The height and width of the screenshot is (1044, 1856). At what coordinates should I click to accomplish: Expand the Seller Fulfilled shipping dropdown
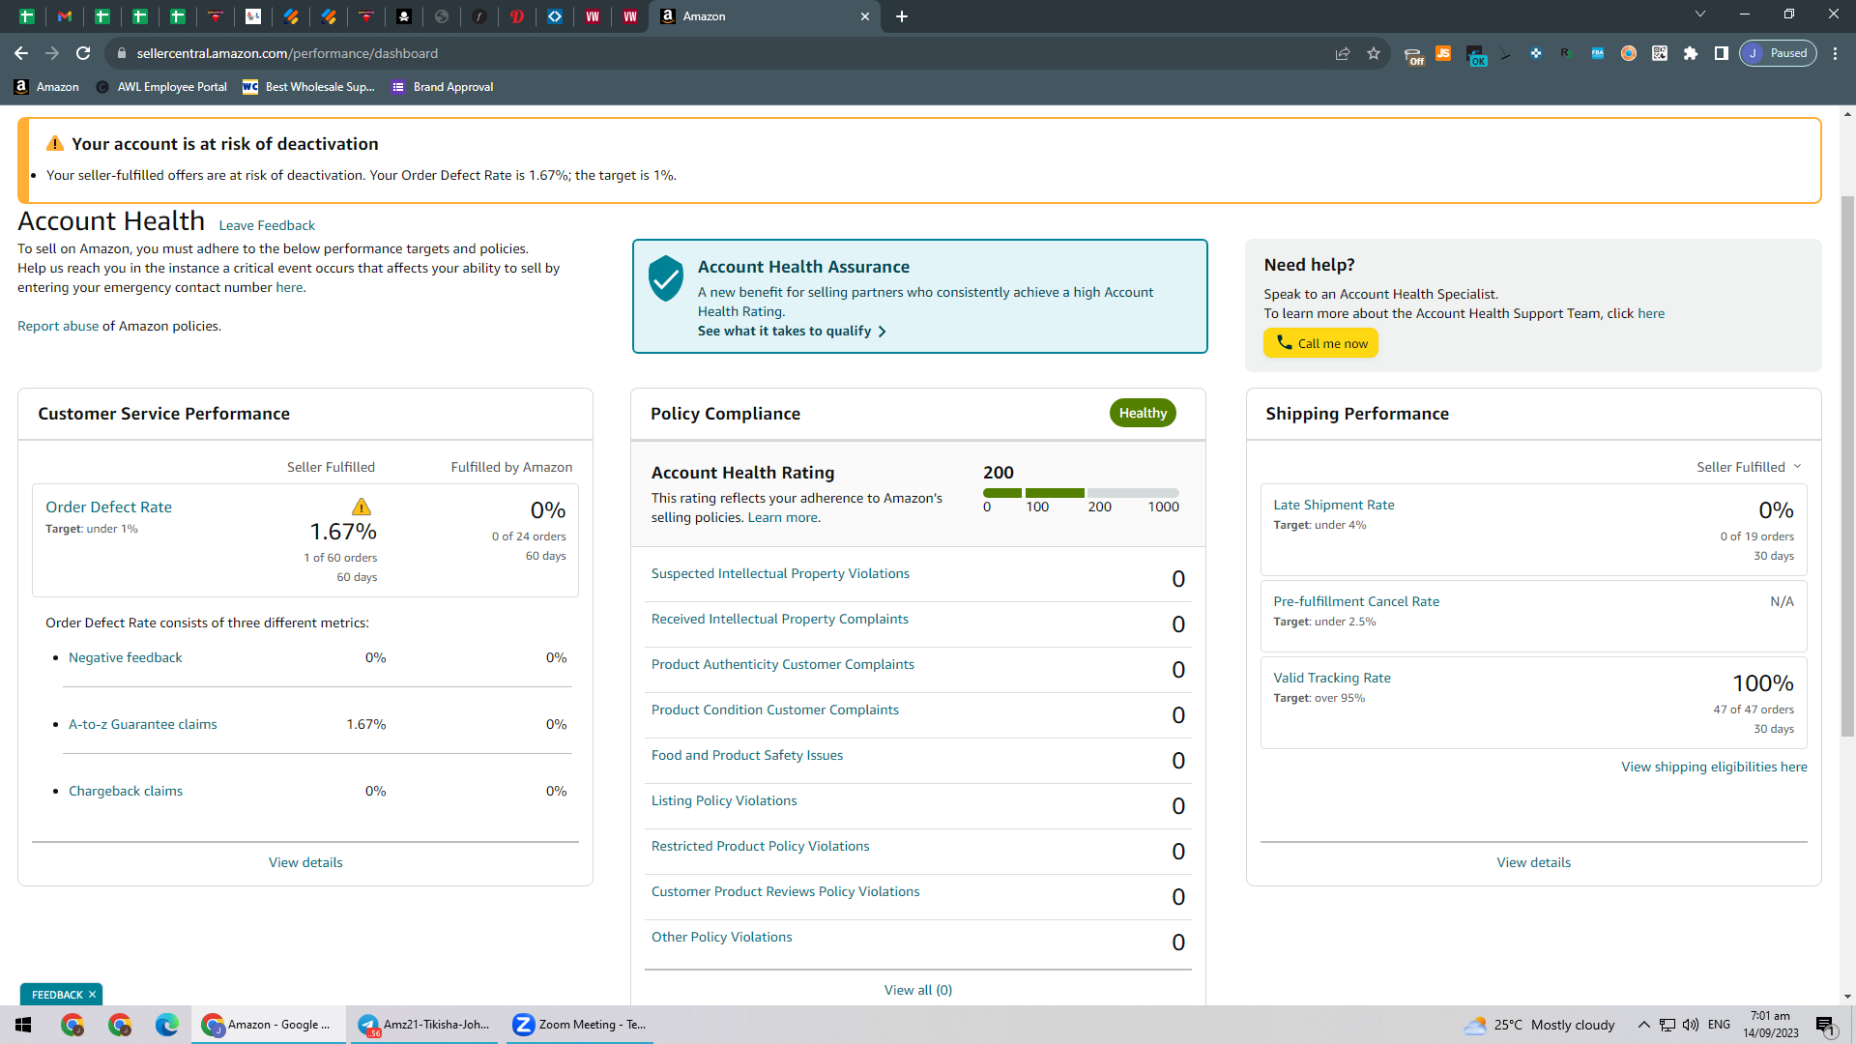(x=1750, y=467)
